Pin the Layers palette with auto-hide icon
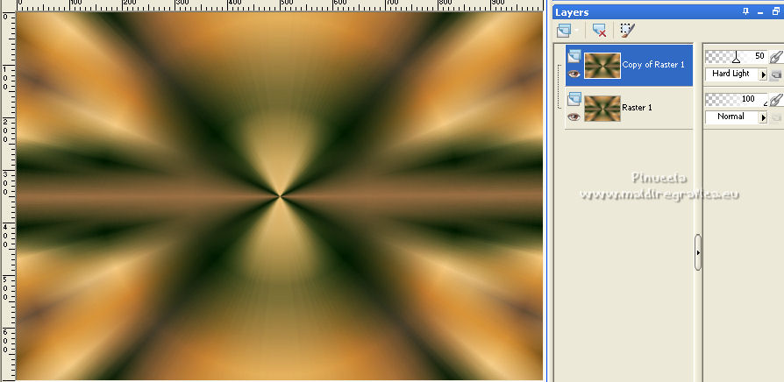This screenshot has width=784, height=382. pyautogui.click(x=746, y=11)
